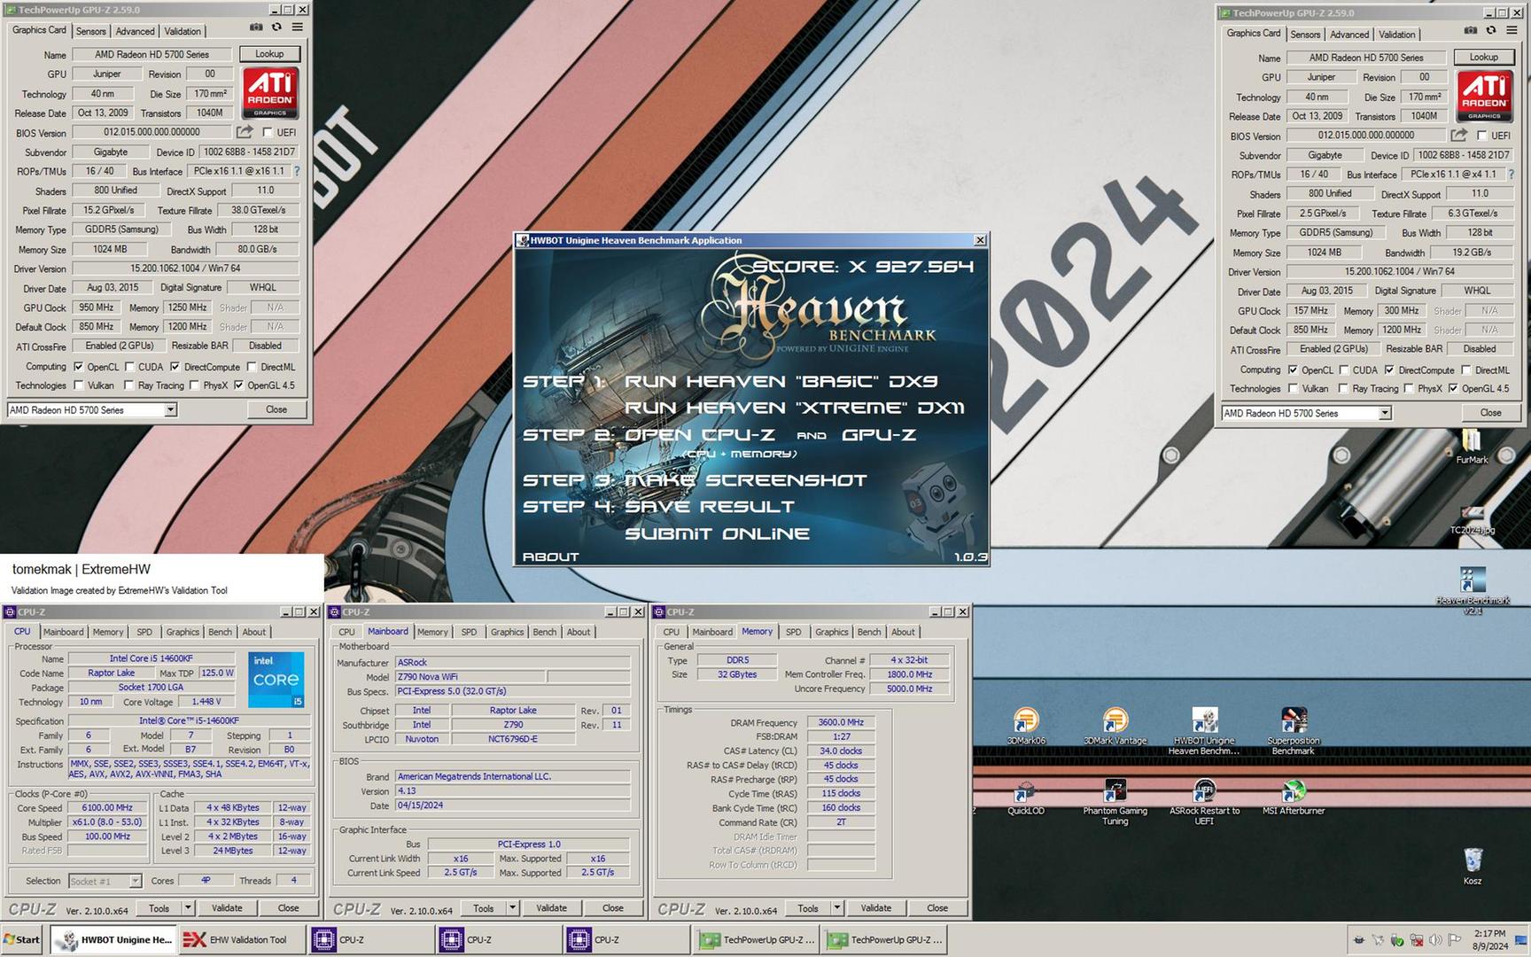The height and width of the screenshot is (957, 1531).
Task: Toggle OpenGL 4.5 checkbox in right GPU-Z
Action: point(1453,389)
